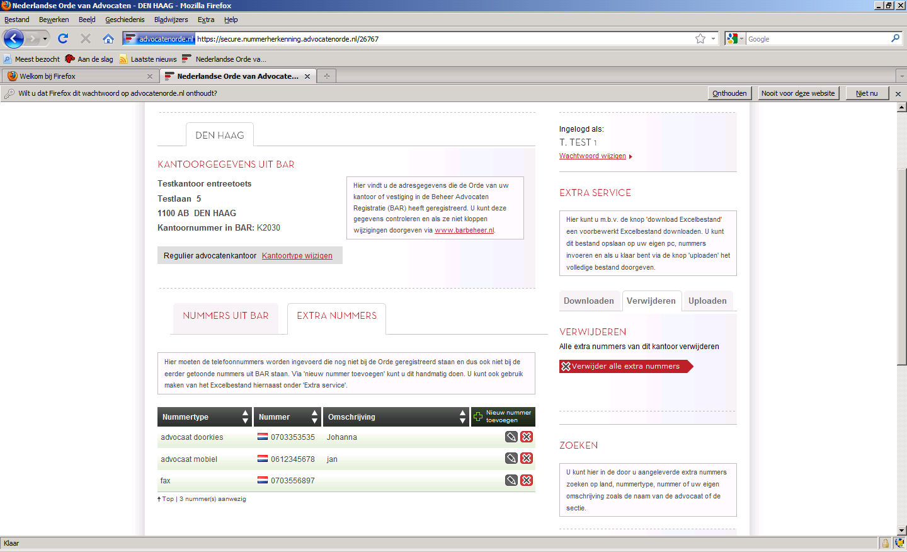
Task: Delete the Johanna number row
Action: pos(527,437)
